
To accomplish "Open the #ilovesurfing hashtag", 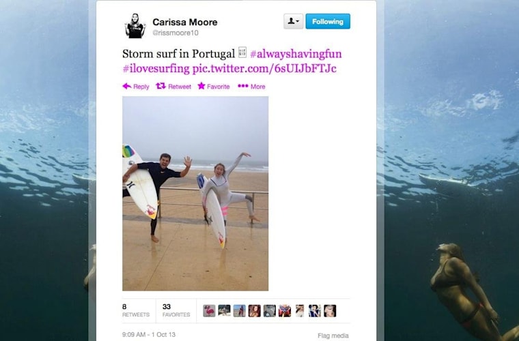I will tap(156, 68).
